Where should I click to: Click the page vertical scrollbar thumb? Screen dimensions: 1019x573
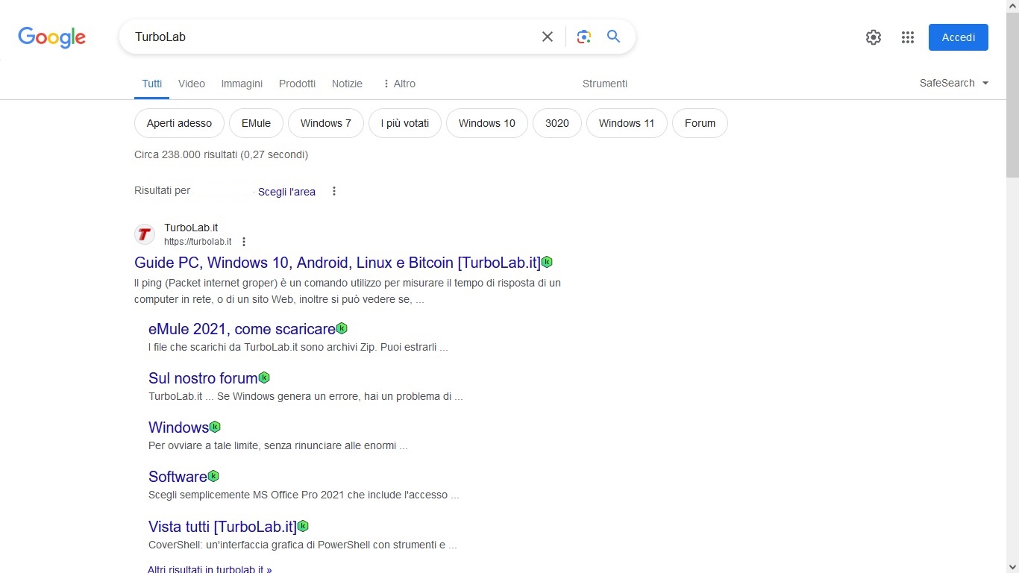pyautogui.click(x=1012, y=95)
